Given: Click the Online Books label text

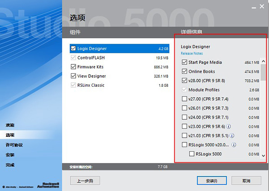Looking at the screenshot, I should tap(202, 72).
